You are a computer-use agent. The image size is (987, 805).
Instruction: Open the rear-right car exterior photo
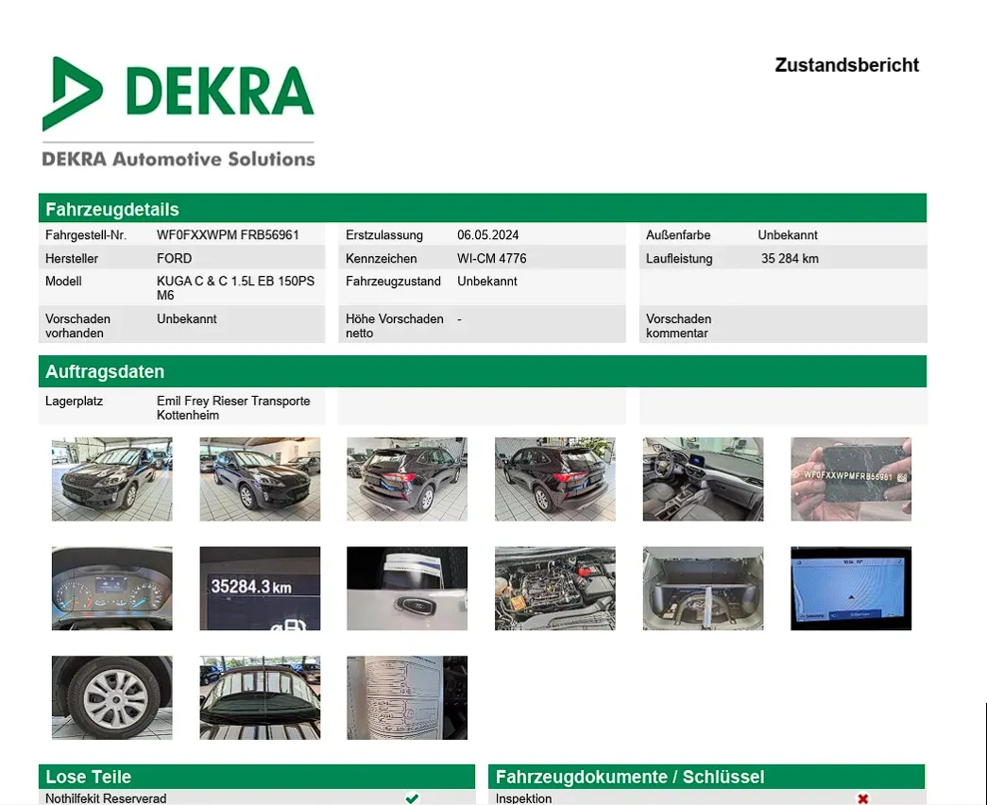tap(407, 479)
